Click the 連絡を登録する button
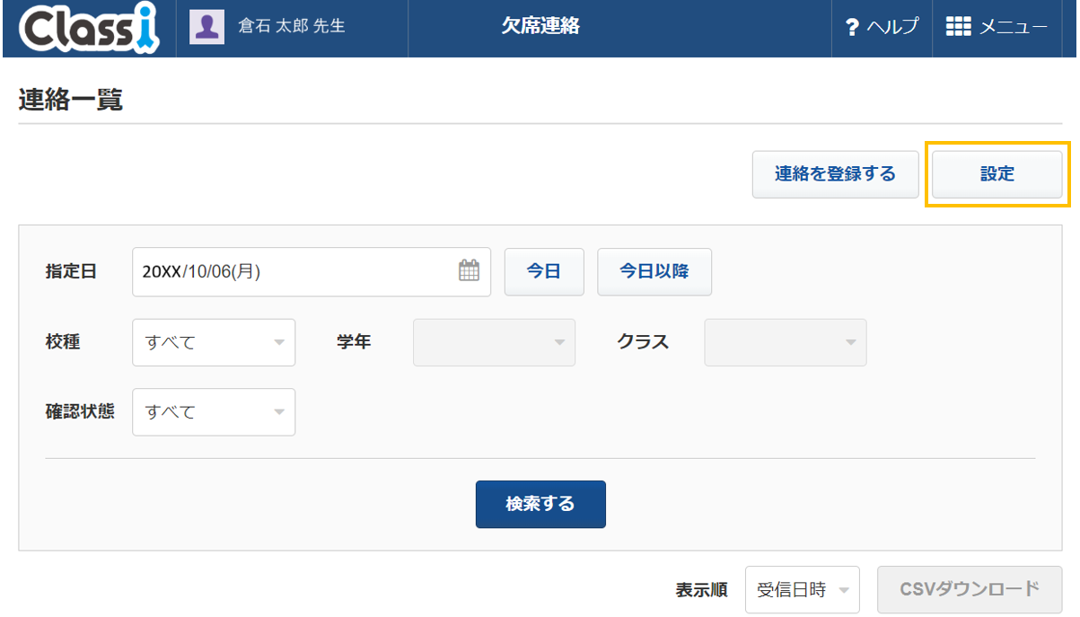Screen dimensions: 1080x617 (x=836, y=174)
